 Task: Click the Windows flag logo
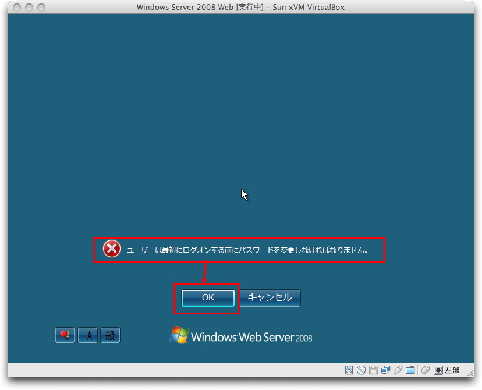click(179, 335)
